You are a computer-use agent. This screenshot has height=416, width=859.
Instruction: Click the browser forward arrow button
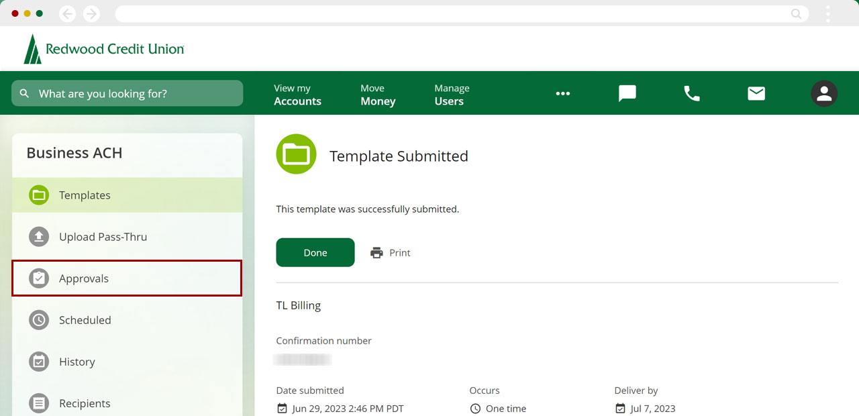click(91, 13)
